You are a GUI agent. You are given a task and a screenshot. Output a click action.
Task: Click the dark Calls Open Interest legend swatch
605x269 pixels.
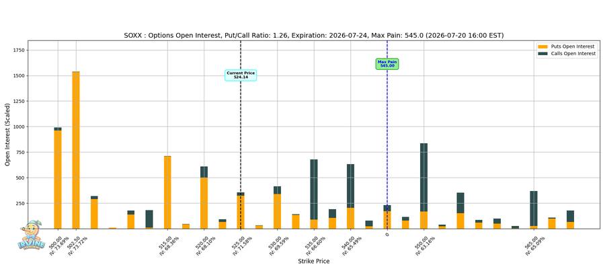click(x=542, y=54)
